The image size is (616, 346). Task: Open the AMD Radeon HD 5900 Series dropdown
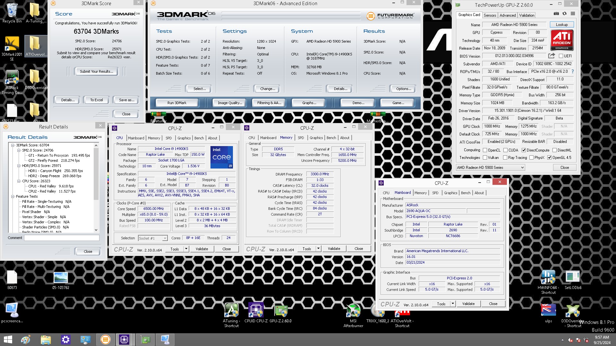[x=490, y=167]
